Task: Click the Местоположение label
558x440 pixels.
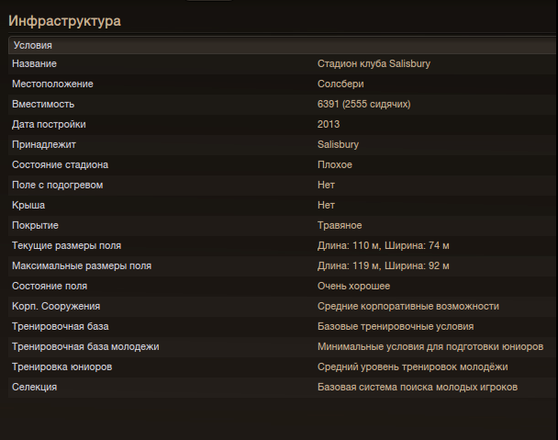Action: point(52,85)
